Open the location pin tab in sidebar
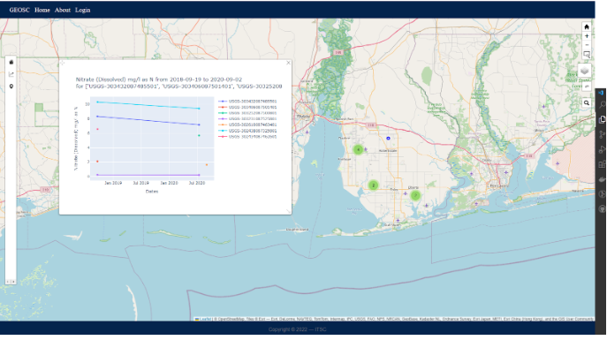Image resolution: width=607 pixels, height=340 pixels. click(x=11, y=87)
